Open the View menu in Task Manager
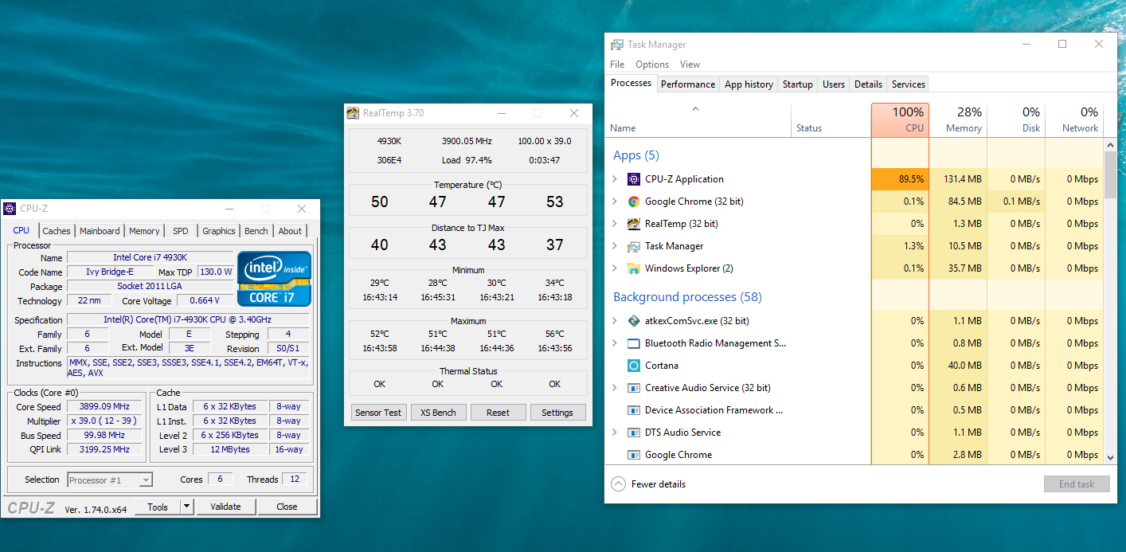This screenshot has height=552, width=1126. point(690,65)
